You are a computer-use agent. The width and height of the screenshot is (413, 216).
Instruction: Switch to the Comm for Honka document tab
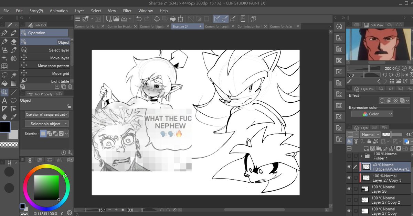(x=123, y=26)
